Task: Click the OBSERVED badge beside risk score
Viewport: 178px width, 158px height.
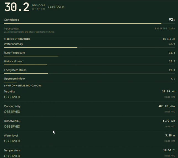Action: coord(56,7)
